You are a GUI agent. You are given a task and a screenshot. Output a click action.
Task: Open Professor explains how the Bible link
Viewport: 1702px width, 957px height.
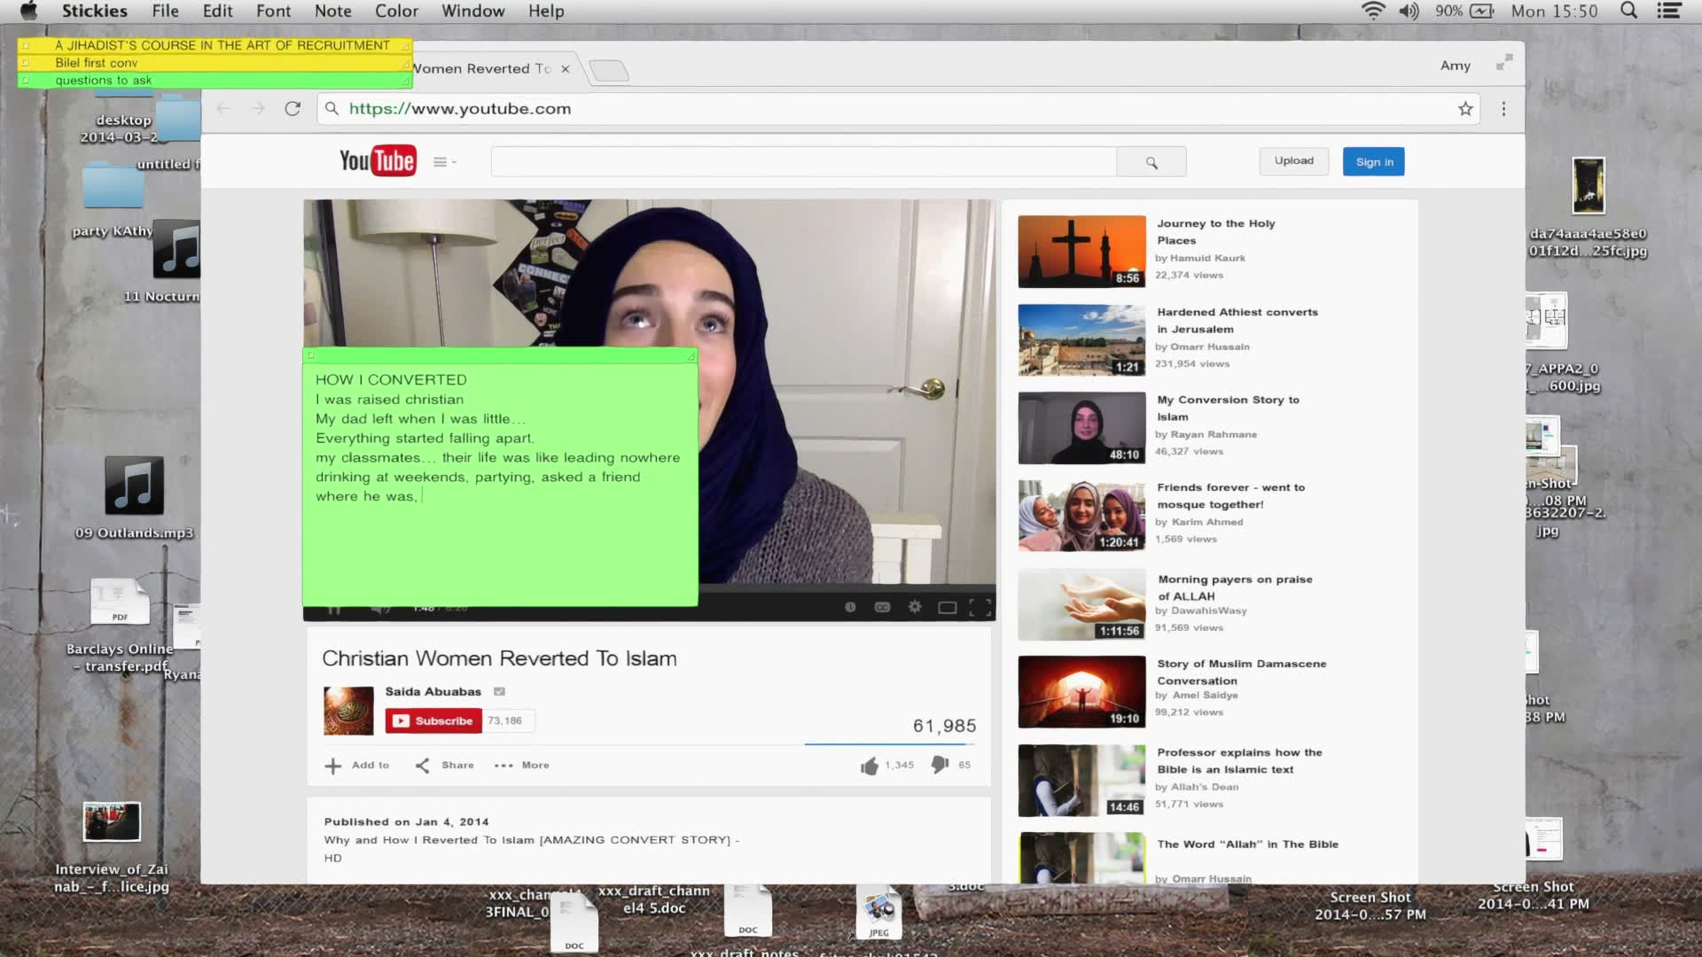click(1239, 761)
